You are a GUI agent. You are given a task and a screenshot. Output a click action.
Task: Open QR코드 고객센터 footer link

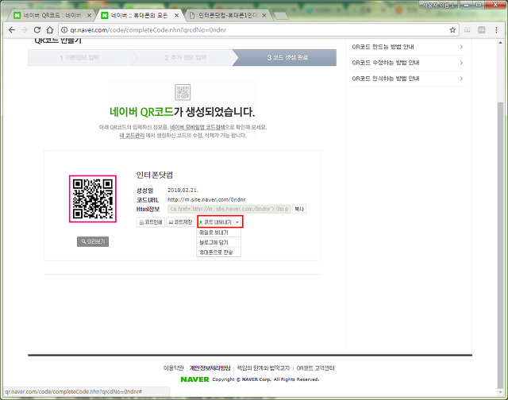(315, 368)
